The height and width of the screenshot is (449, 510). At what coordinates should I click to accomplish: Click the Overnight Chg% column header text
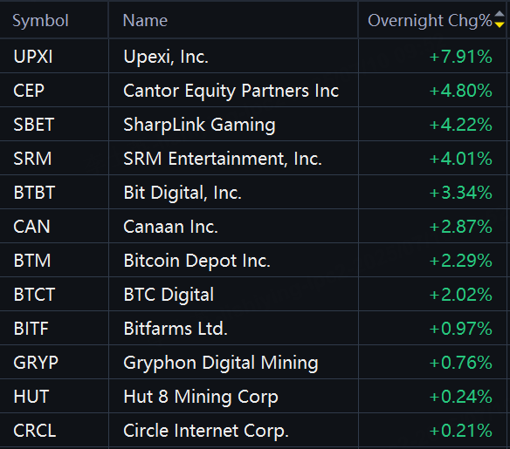[430, 21]
